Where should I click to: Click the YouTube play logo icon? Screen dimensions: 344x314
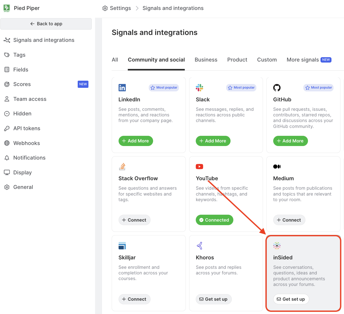(199, 166)
